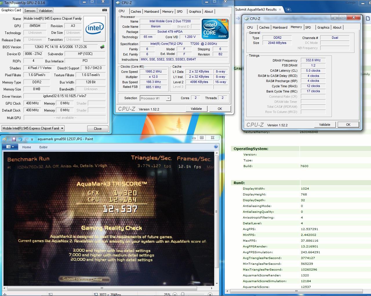Open the Customize Quick Access Toolbar arrow in Paint
The width and height of the screenshot is (371, 296).
tap(32, 139)
